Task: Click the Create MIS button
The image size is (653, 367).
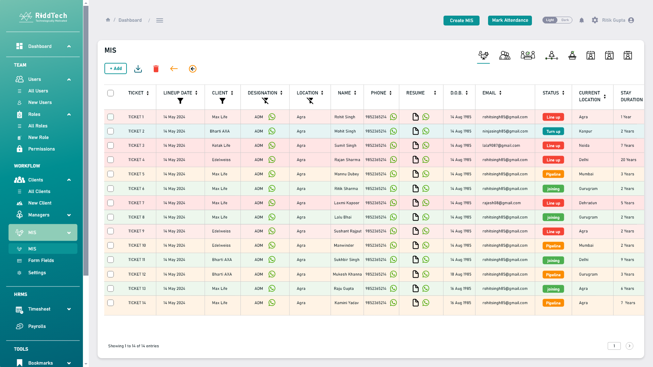Action: (462, 20)
